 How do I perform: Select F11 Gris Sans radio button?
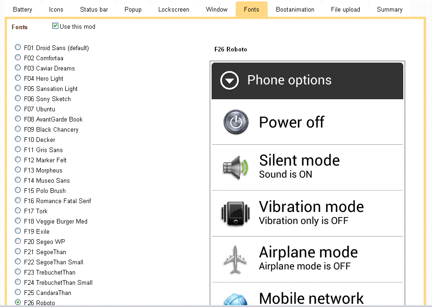[x=18, y=149]
